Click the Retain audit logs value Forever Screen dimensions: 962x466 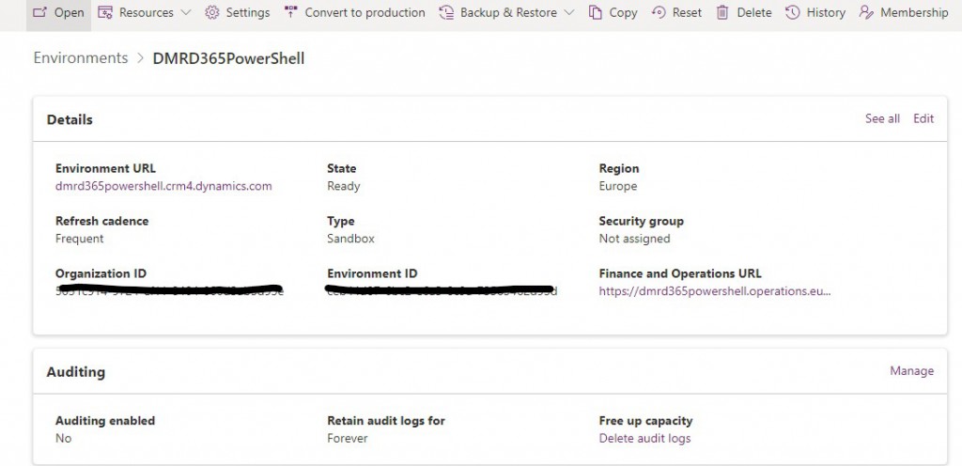[348, 439]
